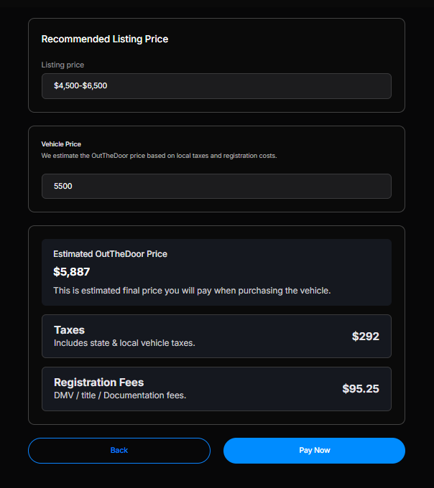This screenshot has width=434, height=488.
Task: Click the $5,887 estimated price amount
Action: 72,272
